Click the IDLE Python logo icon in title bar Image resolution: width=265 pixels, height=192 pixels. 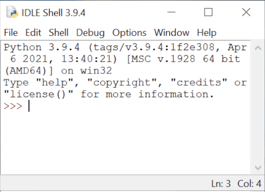click(12, 12)
